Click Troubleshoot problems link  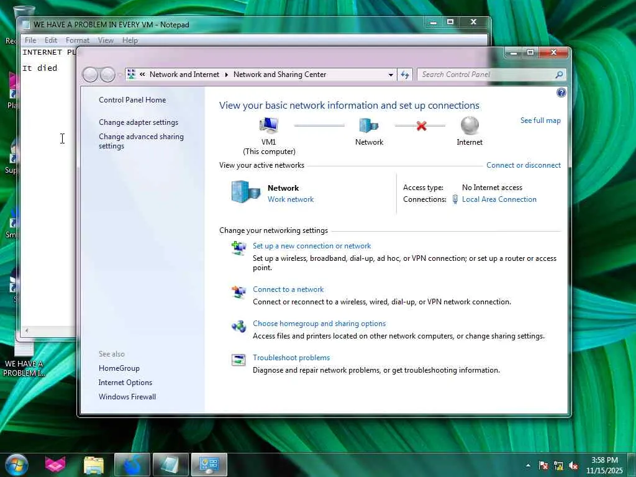tap(291, 357)
